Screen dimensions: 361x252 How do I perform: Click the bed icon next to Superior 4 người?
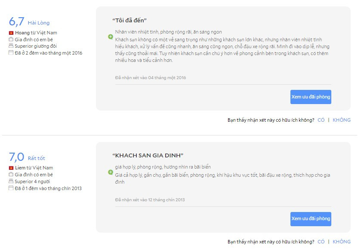[x=11, y=181]
